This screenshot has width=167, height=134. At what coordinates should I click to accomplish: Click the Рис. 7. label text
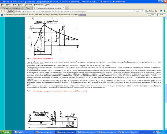tap(29, 91)
